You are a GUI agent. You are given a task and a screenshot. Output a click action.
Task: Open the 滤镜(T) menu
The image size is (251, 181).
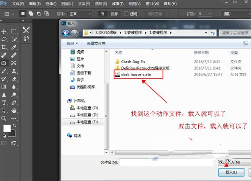[x=118, y=4]
